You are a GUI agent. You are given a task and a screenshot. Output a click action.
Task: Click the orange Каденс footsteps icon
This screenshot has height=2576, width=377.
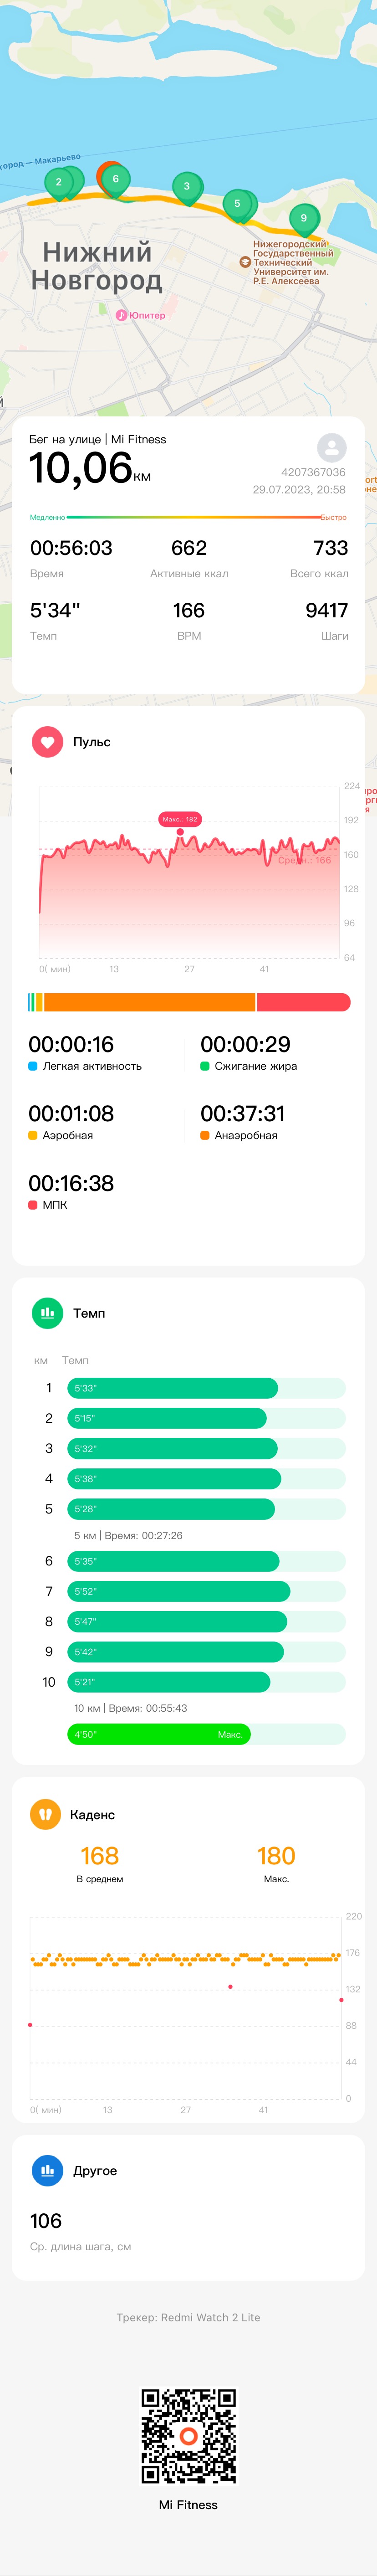pos(45,1814)
